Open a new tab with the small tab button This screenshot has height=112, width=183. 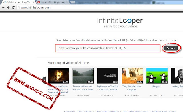click(73, 2)
